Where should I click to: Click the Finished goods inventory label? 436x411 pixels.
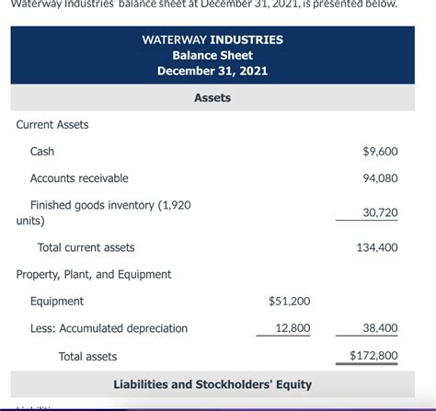(103, 212)
